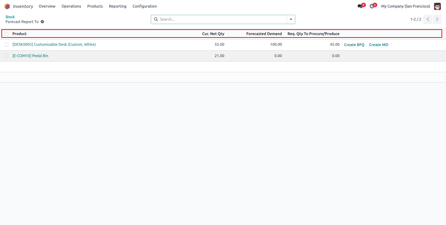The height and width of the screenshot is (225, 446).
Task: Open [DESK0005] Customizable Desk (Custom, White) product
Action: tap(54, 44)
